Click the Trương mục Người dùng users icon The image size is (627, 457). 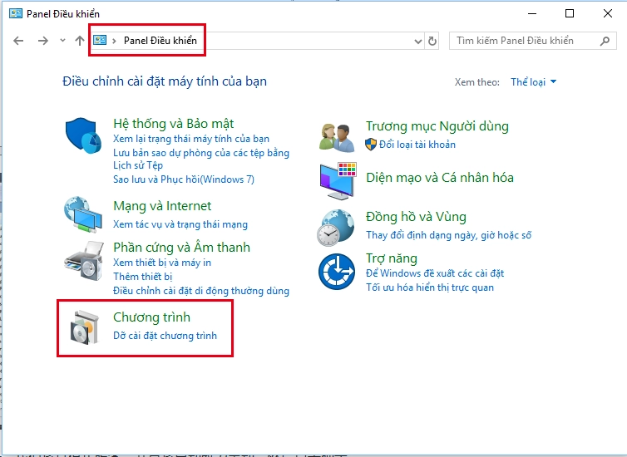click(338, 135)
